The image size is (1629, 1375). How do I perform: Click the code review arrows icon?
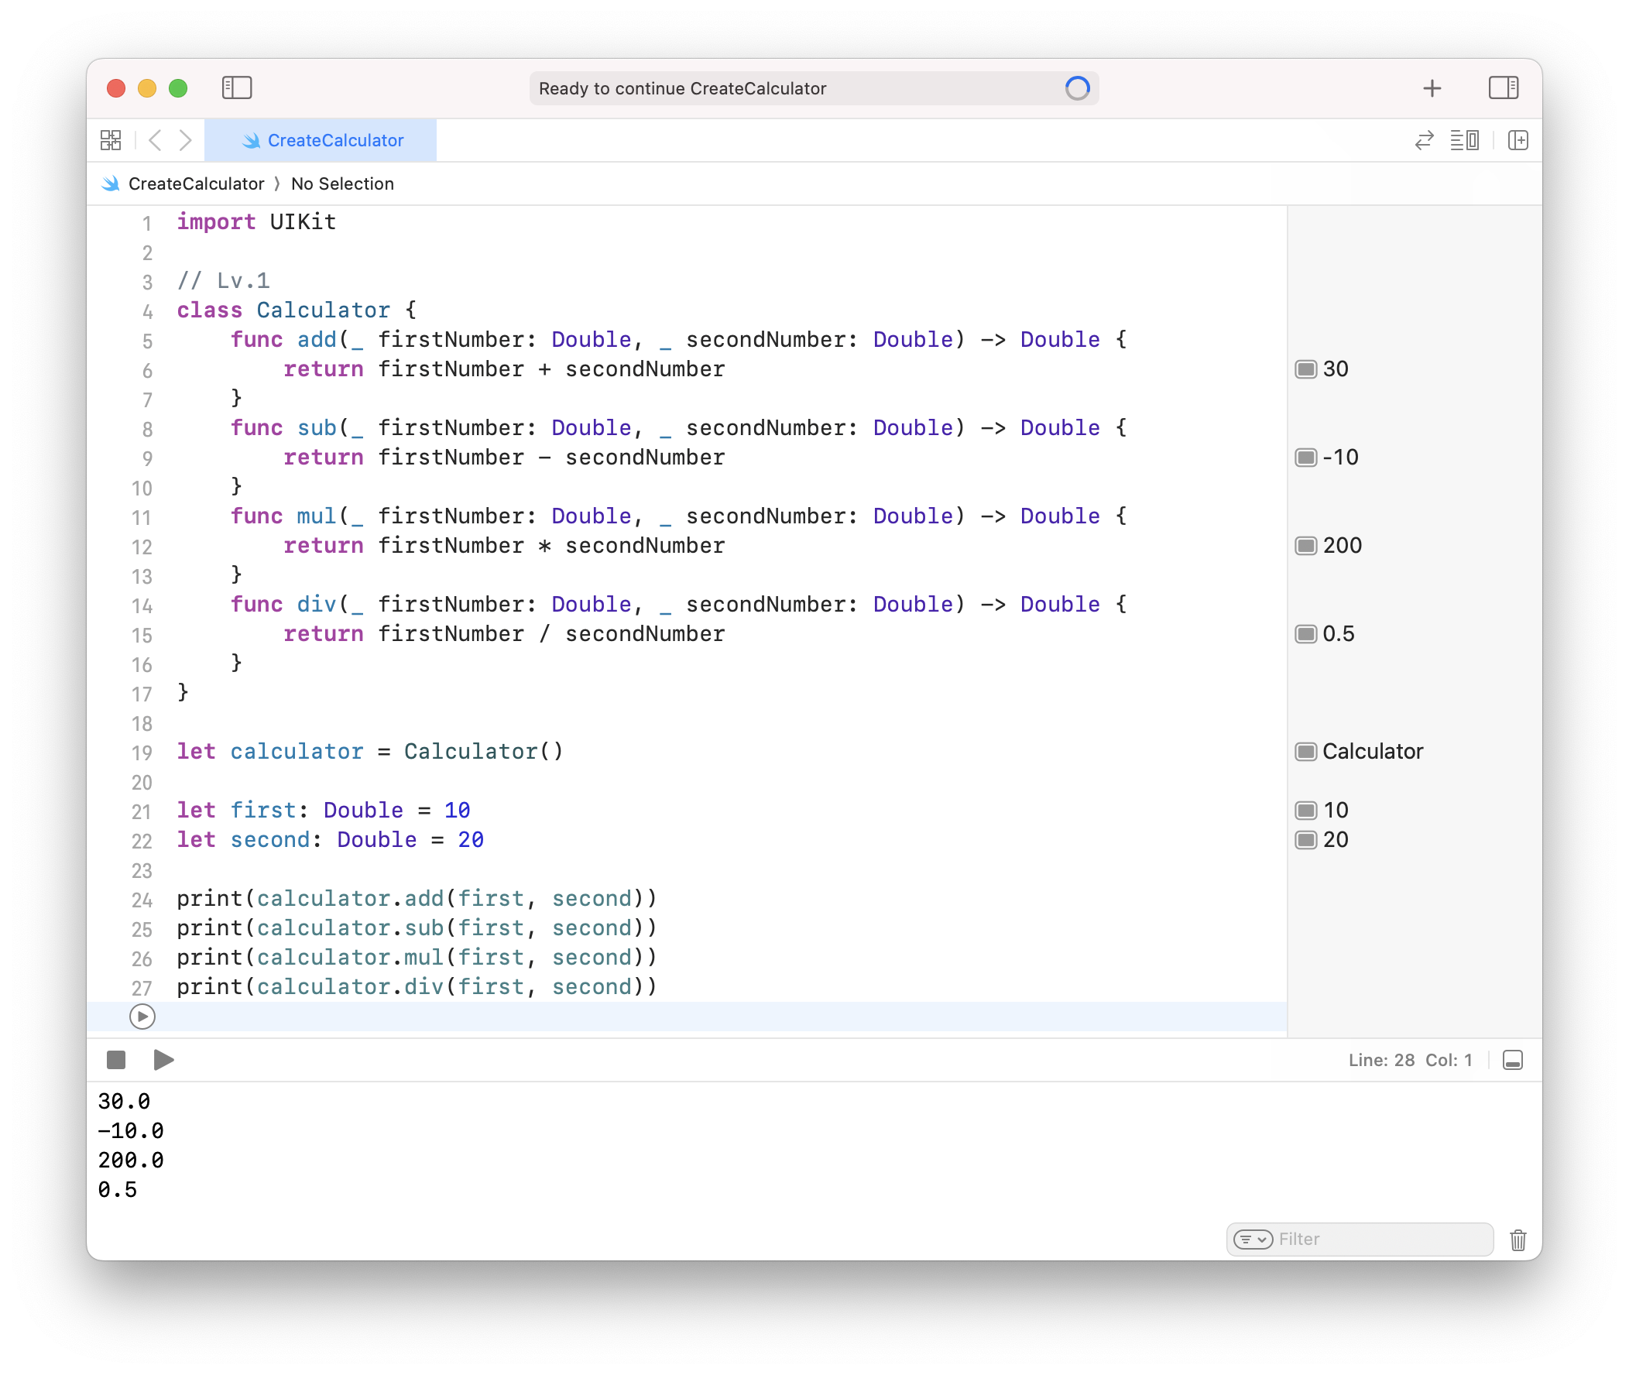click(1424, 140)
